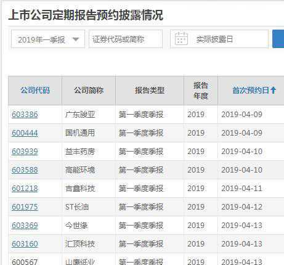Click the sort arrow beside 首次预约日
The image size is (284, 265).
273,91
